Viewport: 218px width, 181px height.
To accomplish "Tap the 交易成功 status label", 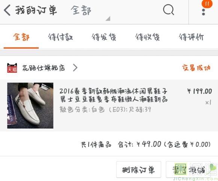I will point(196,68).
